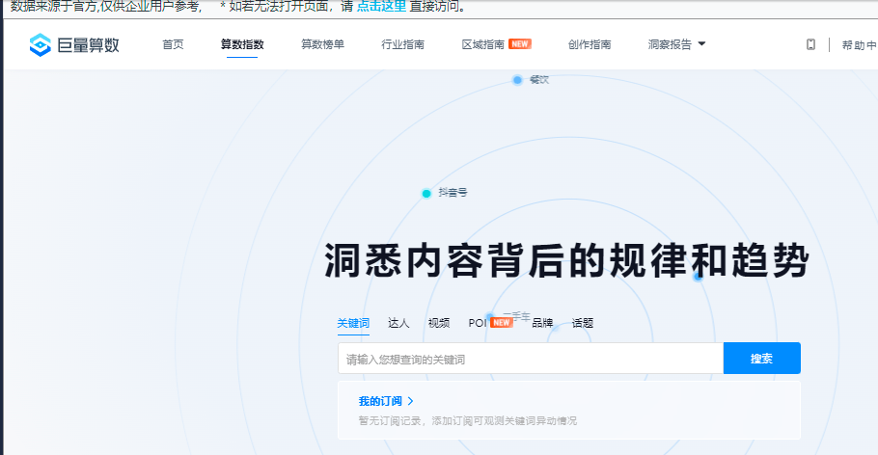Viewport: 878px width, 455px height.
Task: Open 我的订阅 link
Action: point(380,401)
